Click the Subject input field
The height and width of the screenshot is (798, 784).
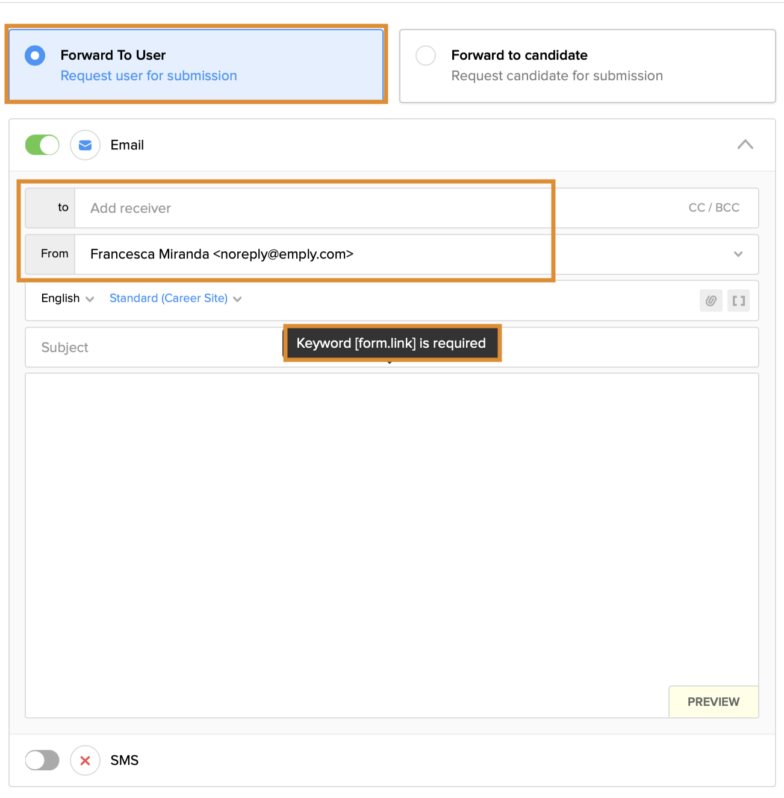tap(151, 348)
